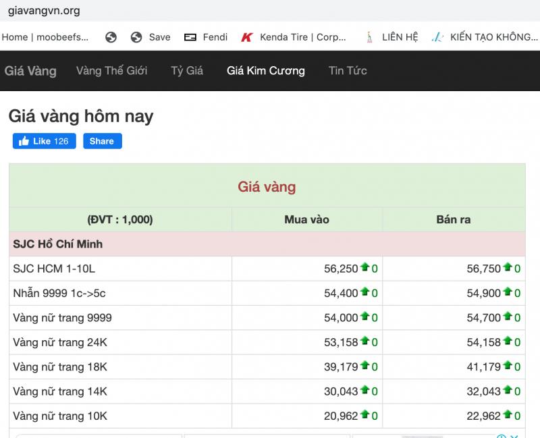Open the Vàng Thế Giới menu item
The width and height of the screenshot is (540, 438).
[111, 71]
